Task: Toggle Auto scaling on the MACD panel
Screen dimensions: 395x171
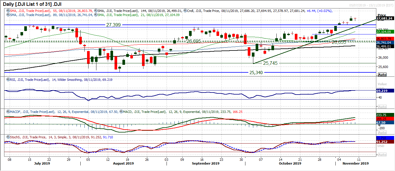Action: click(382, 132)
